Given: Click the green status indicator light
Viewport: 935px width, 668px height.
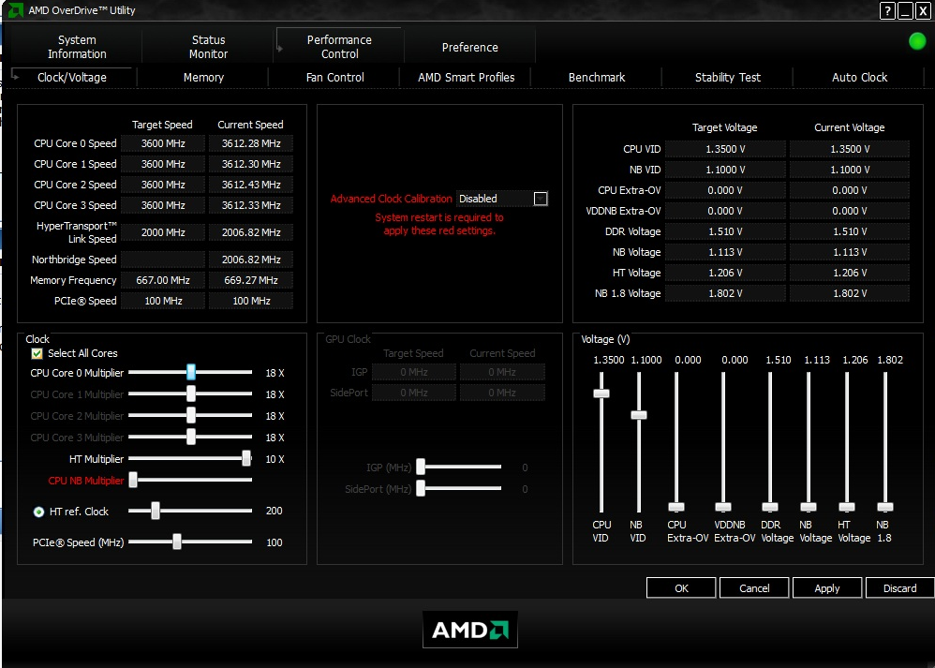Looking at the screenshot, I should tap(917, 41).
